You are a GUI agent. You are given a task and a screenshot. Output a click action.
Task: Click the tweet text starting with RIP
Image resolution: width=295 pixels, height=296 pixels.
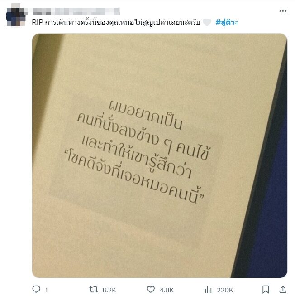click(x=116, y=23)
